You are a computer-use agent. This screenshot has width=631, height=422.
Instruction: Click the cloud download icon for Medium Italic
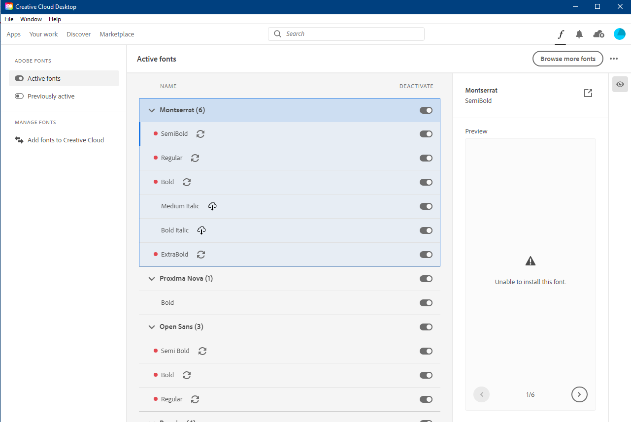click(212, 206)
